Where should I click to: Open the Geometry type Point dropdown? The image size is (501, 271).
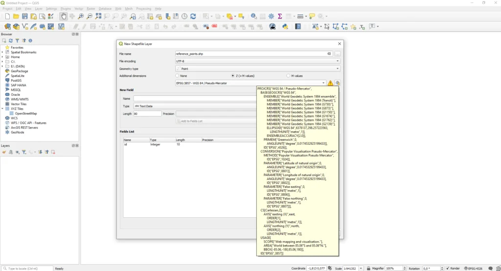[x=257, y=68]
